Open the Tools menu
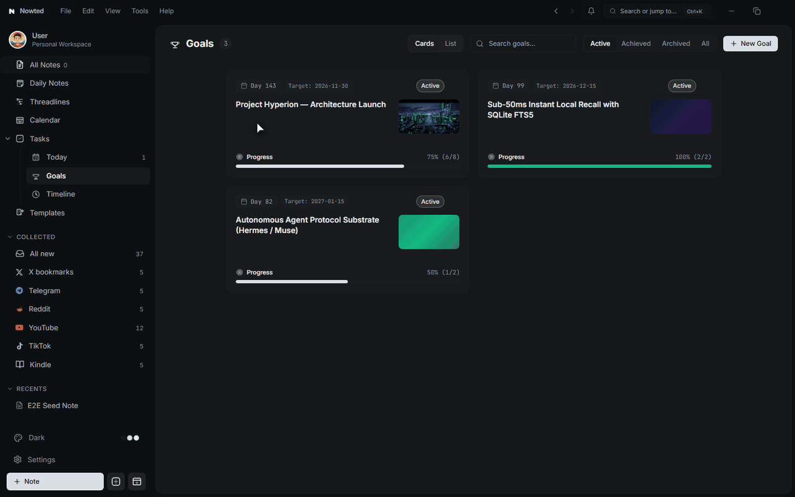This screenshot has height=497, width=795. 140,11
